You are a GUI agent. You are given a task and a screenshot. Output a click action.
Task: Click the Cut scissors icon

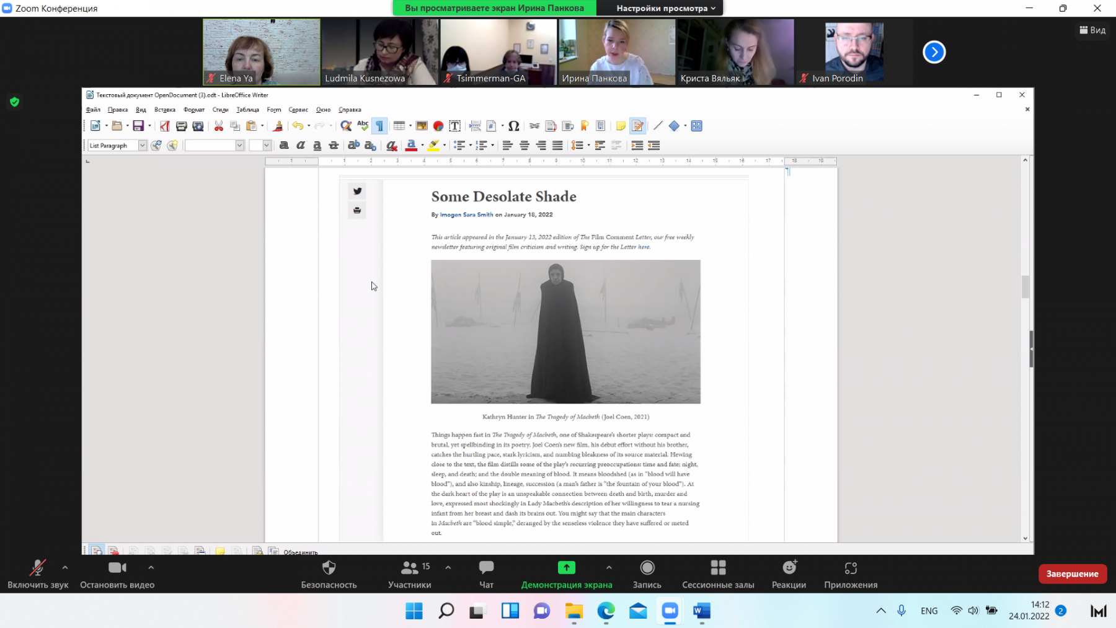(219, 126)
